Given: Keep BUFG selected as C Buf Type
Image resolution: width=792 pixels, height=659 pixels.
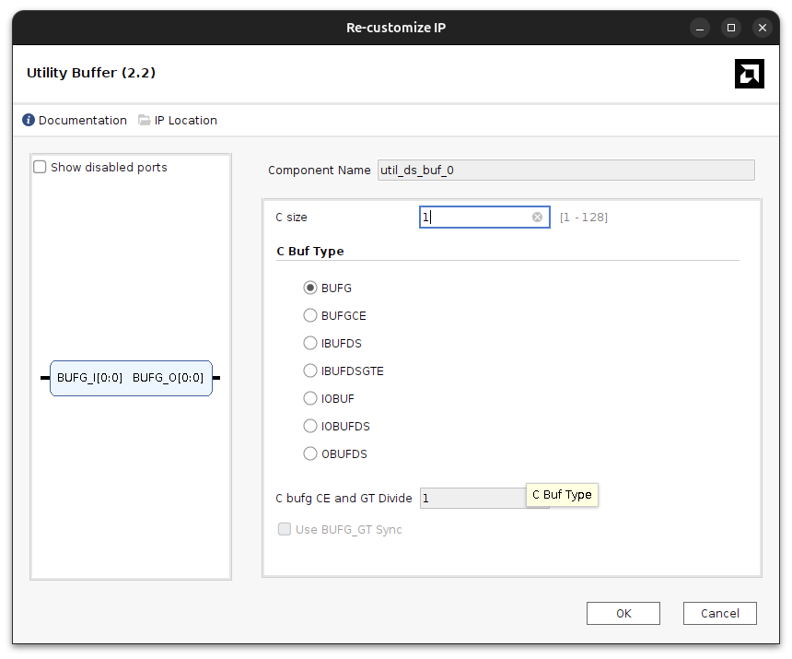Looking at the screenshot, I should click(x=310, y=288).
